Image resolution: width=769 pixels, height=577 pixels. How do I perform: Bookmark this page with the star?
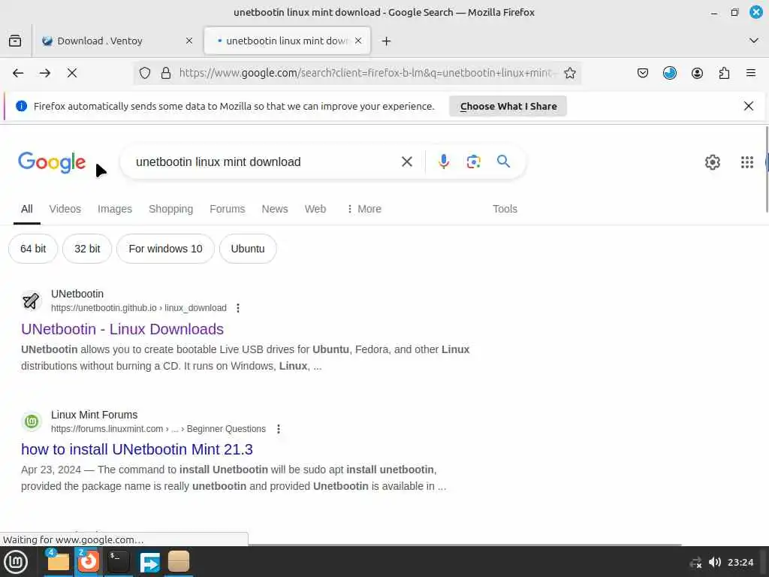coord(570,73)
